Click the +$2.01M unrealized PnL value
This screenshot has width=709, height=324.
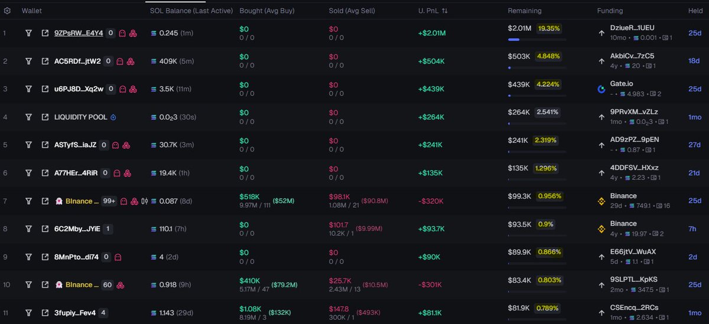point(432,33)
